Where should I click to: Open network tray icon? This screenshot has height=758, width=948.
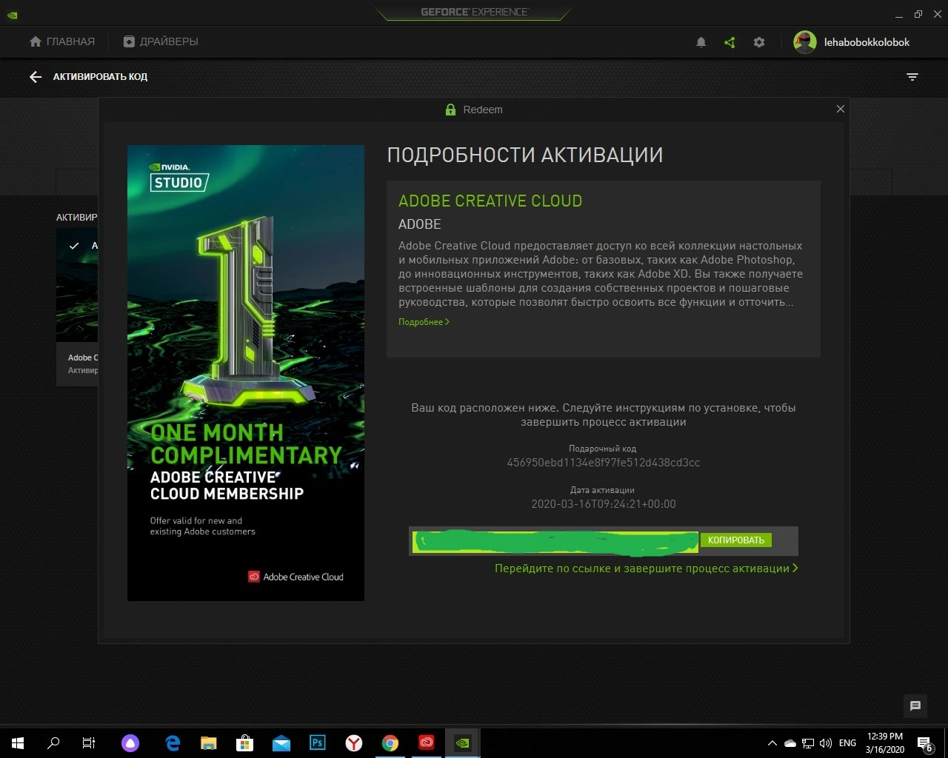coord(808,743)
